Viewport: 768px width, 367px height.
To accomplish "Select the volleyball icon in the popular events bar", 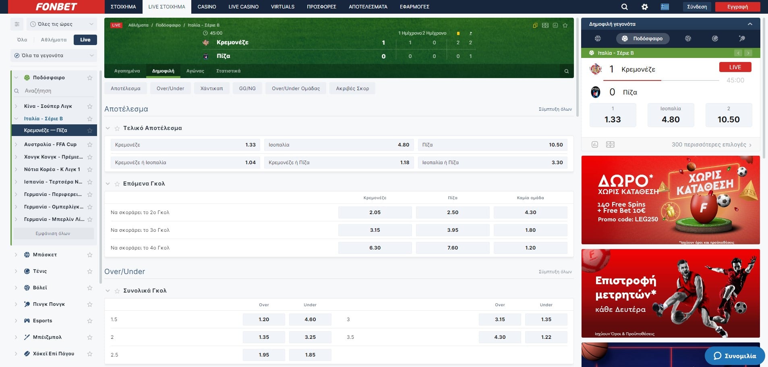I will 688,39.
